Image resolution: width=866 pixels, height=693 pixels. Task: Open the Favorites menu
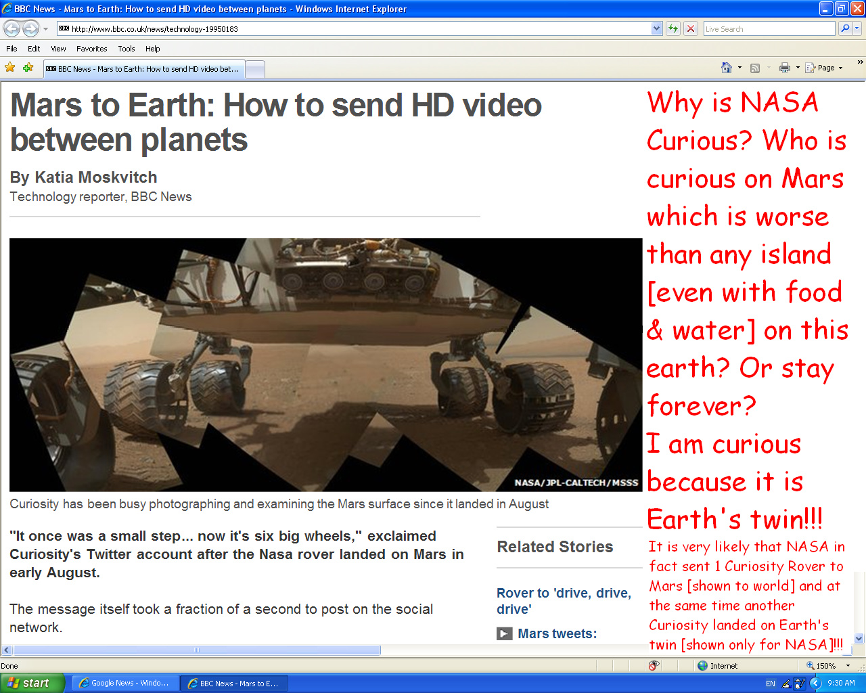pyautogui.click(x=91, y=49)
